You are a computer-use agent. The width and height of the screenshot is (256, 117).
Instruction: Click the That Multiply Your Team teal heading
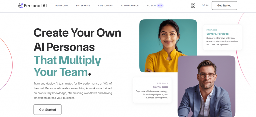[x=67, y=66]
